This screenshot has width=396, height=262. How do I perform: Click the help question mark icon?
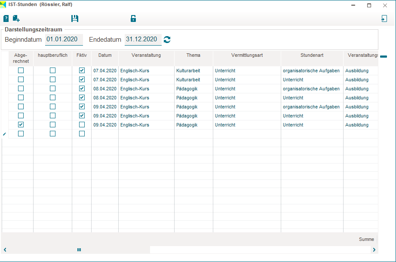(6, 18)
